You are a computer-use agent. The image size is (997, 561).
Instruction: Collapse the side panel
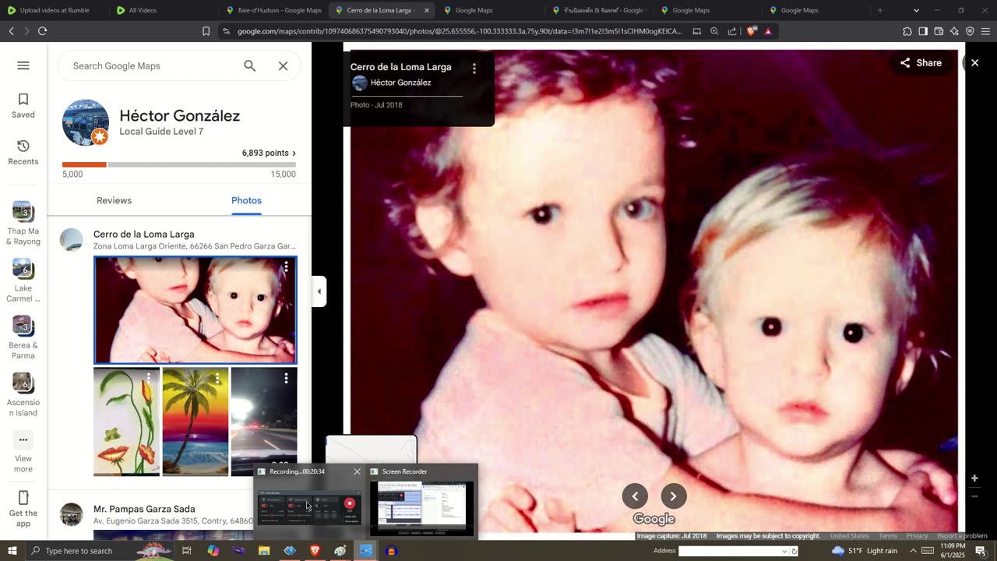[319, 291]
